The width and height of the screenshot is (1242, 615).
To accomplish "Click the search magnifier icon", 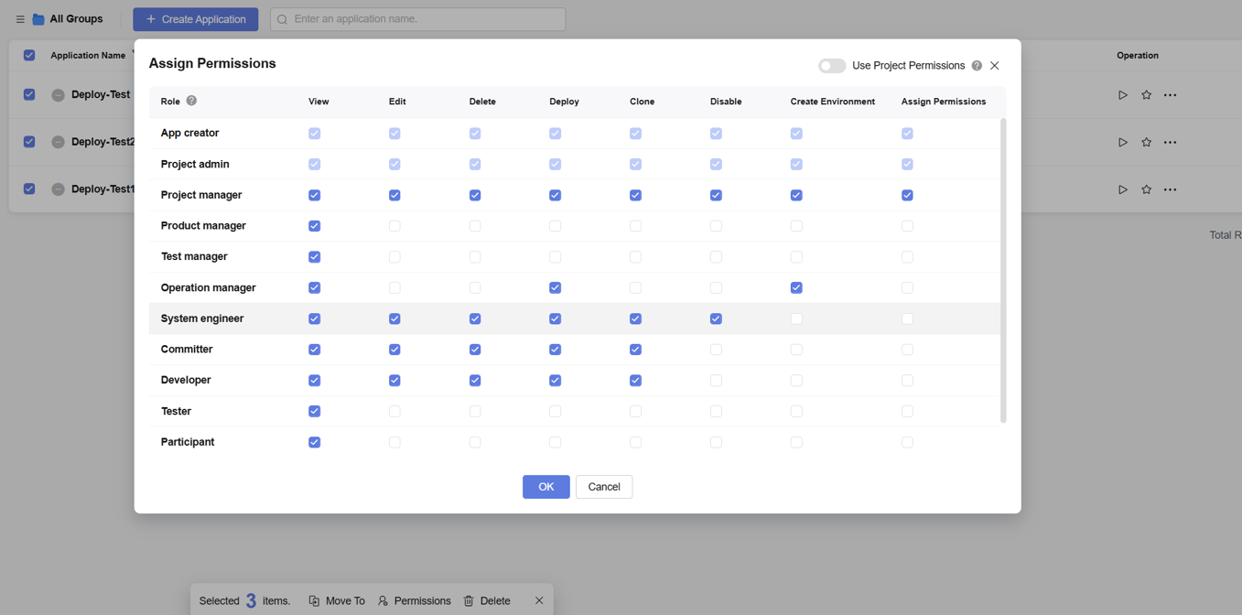I will click(283, 19).
